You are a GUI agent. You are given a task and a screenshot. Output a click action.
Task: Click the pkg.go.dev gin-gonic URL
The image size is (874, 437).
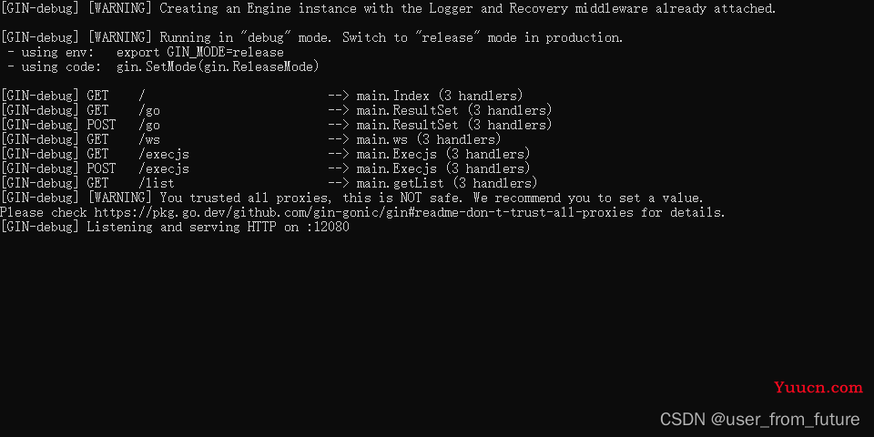363,212
